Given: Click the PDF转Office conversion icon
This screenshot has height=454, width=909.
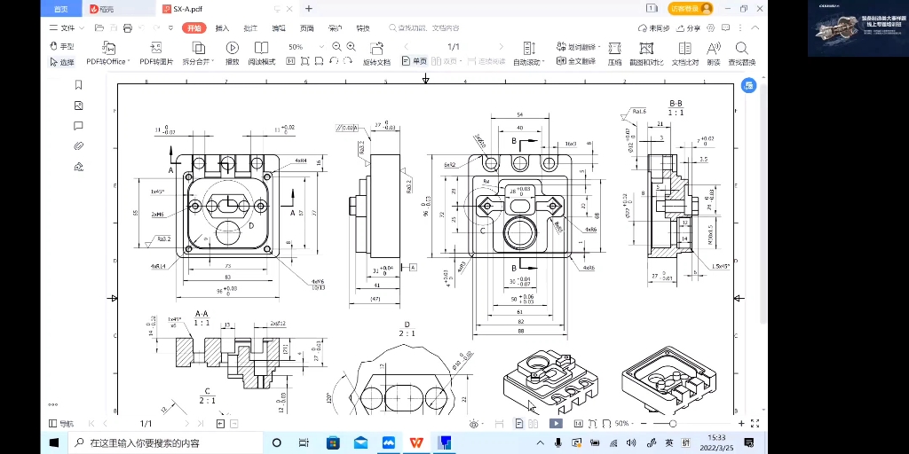Looking at the screenshot, I should tap(108, 48).
